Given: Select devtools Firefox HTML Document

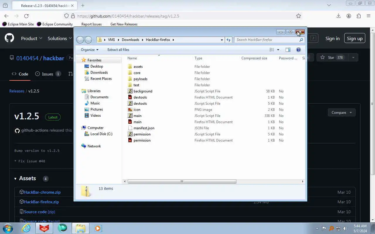Looking at the screenshot, I should click(140, 97).
